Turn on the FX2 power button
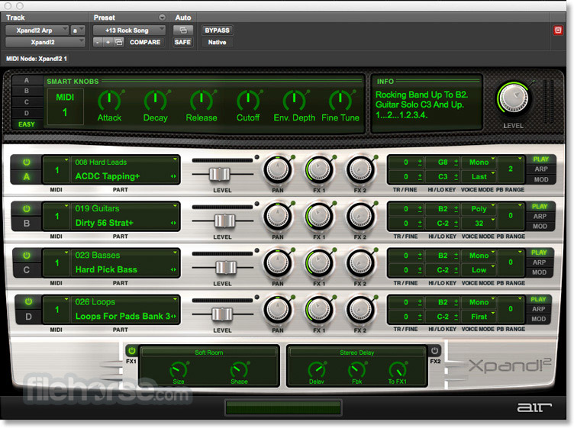The width and height of the screenshot is (574, 428). tap(434, 351)
